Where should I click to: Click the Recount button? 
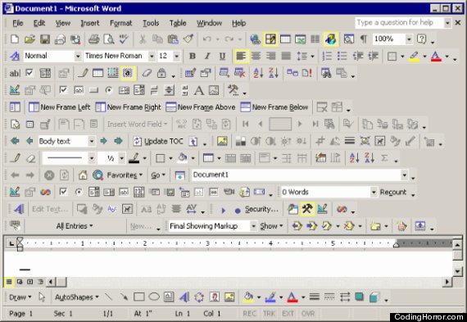(x=393, y=192)
